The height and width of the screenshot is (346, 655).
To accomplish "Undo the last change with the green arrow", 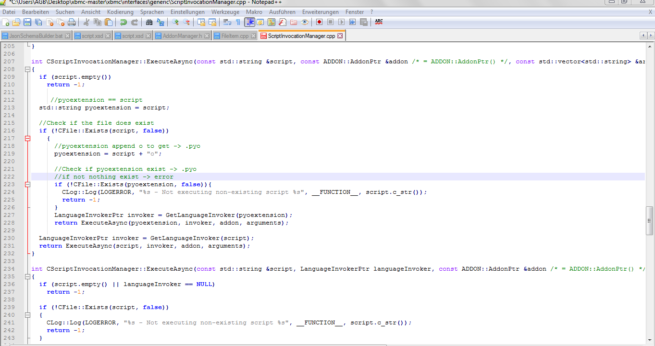I will (x=124, y=22).
